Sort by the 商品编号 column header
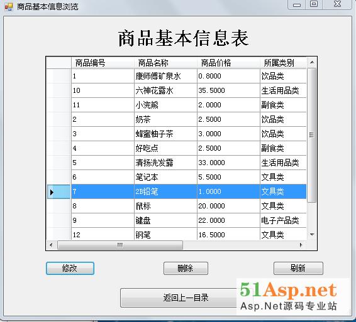 click(103, 63)
